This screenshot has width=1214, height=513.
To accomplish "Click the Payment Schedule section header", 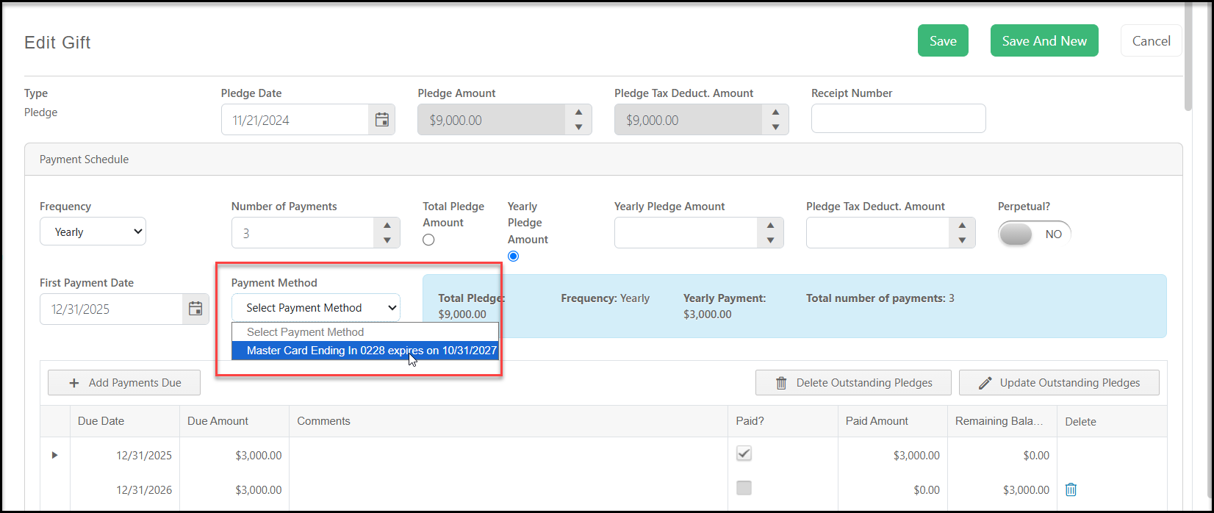I will 603,159.
